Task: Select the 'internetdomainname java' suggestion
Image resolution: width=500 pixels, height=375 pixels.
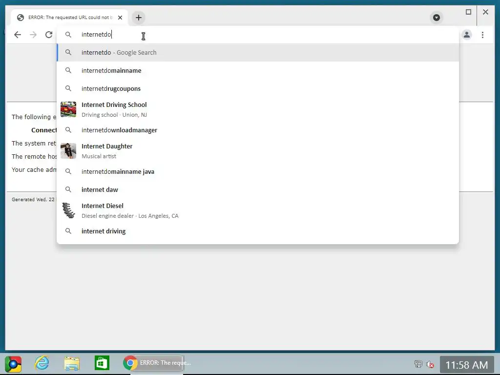Action: tap(258, 171)
